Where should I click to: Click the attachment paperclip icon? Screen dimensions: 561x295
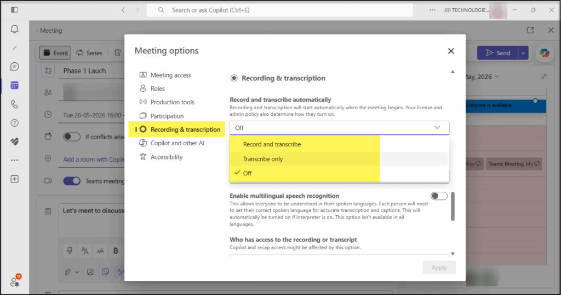(x=67, y=272)
